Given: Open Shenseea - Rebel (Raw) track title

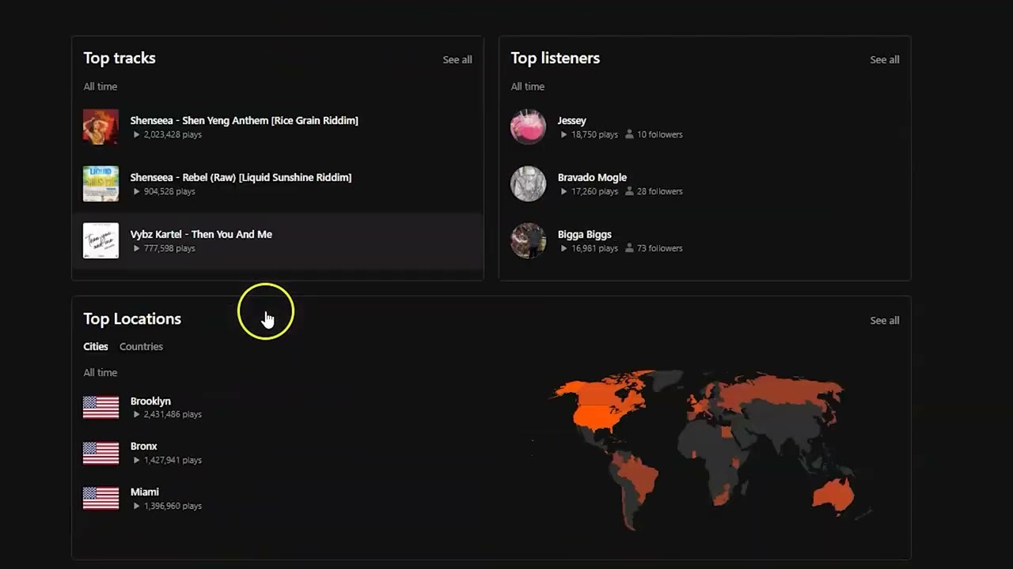Looking at the screenshot, I should coord(241,178).
